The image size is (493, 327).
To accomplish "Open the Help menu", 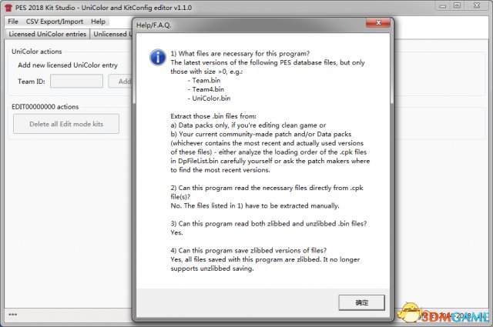I will (98, 22).
